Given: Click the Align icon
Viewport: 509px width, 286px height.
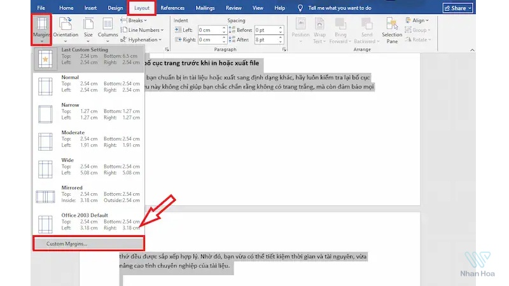Looking at the screenshot, I should coord(408,20).
